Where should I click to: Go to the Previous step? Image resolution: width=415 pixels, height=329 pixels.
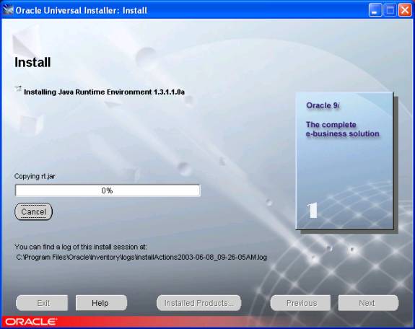point(300,303)
